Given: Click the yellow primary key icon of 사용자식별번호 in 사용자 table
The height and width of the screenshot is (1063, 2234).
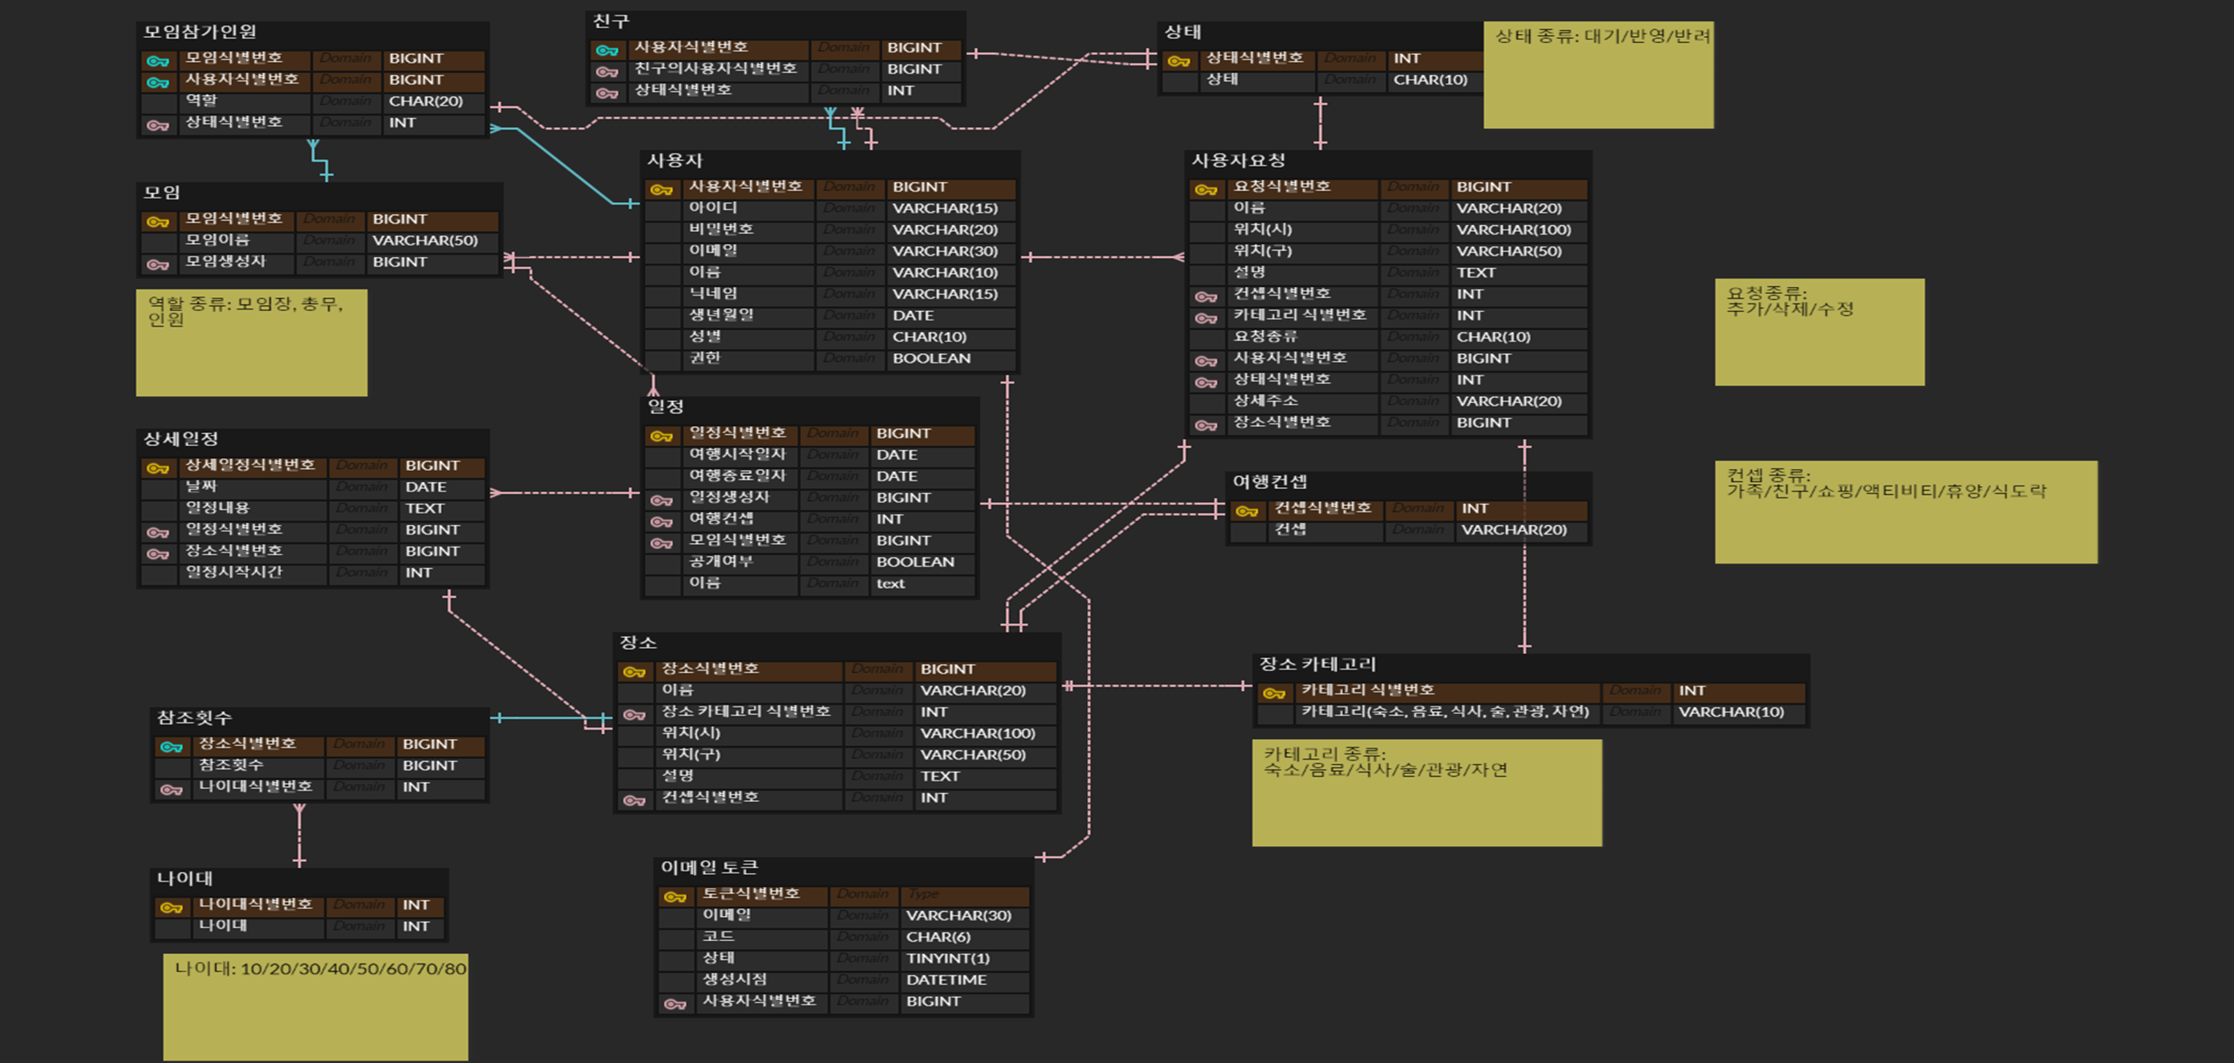Looking at the screenshot, I should pos(662,189).
